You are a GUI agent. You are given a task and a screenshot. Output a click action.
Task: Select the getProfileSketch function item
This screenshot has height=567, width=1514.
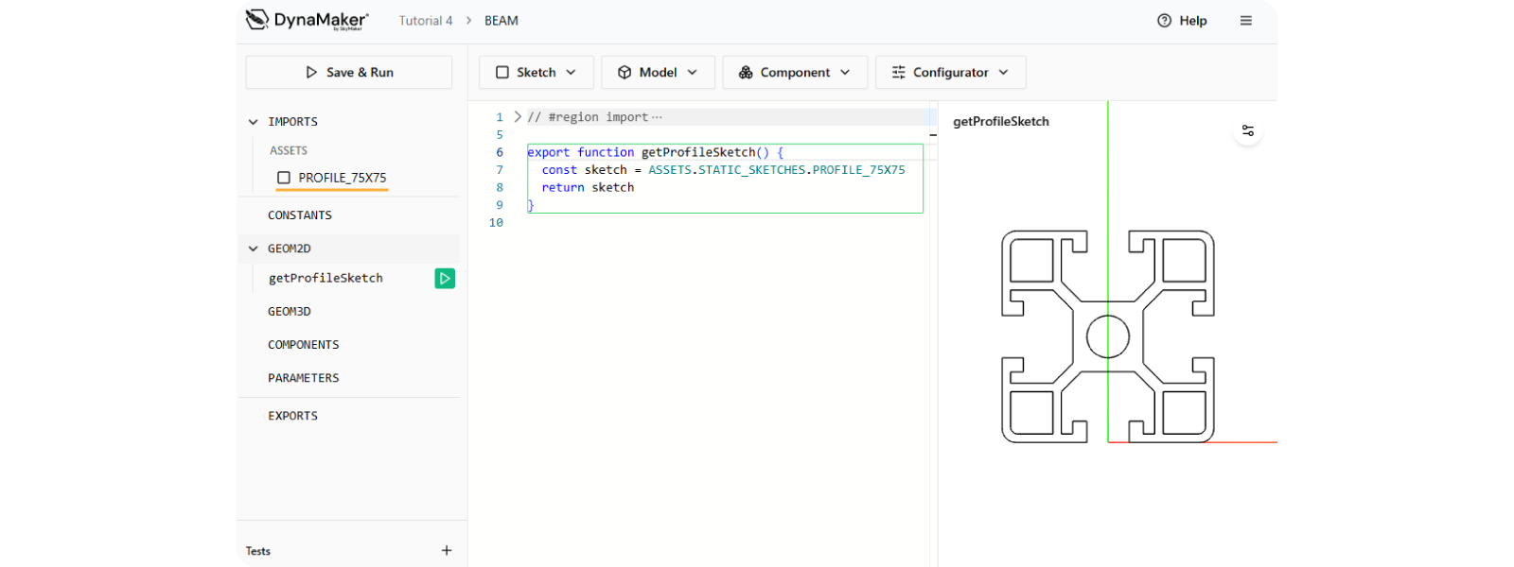[x=326, y=278]
